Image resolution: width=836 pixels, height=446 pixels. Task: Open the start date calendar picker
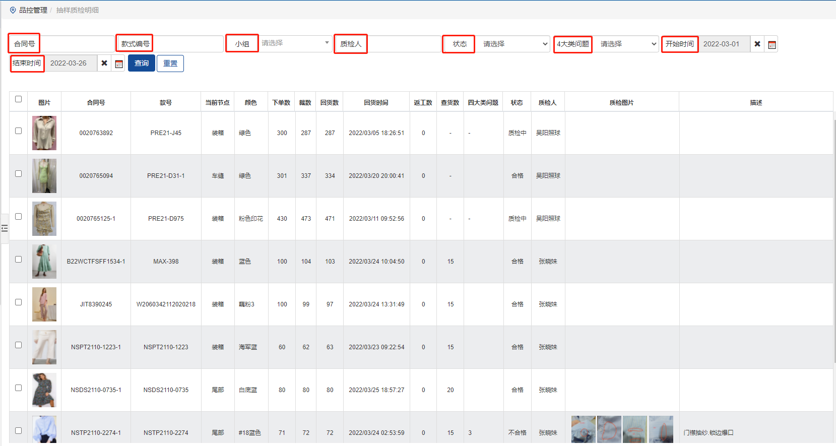pos(771,44)
